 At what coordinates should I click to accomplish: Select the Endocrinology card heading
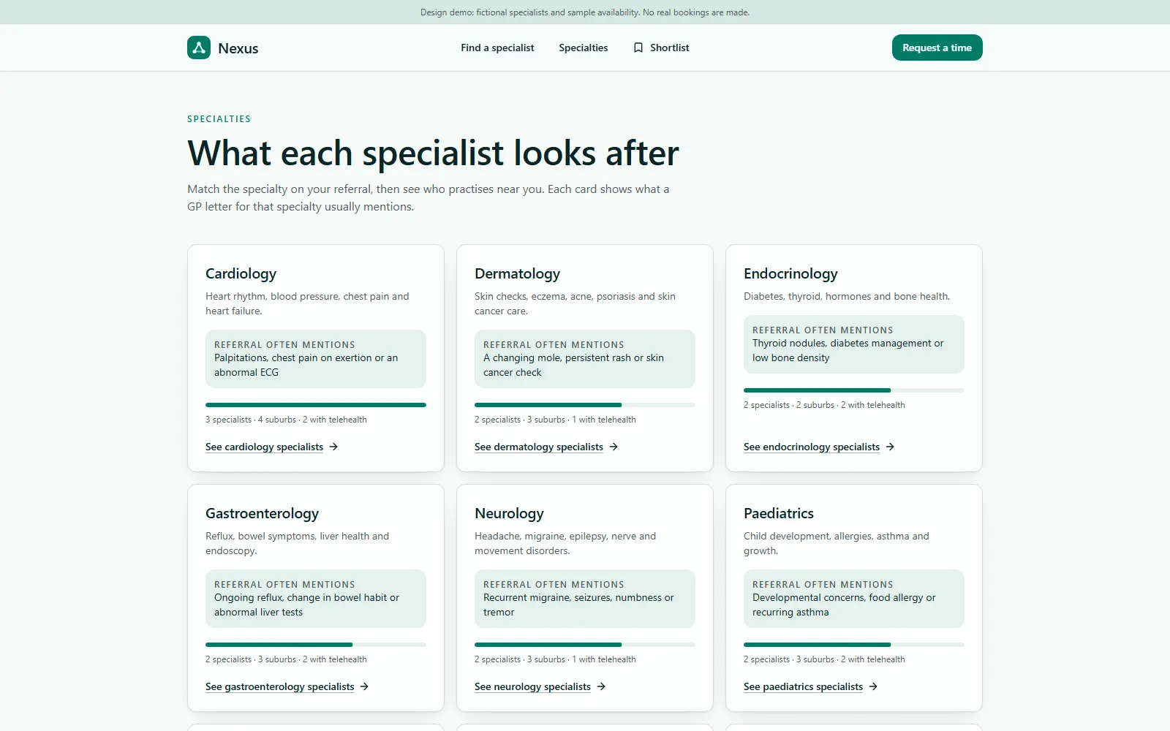(x=790, y=274)
